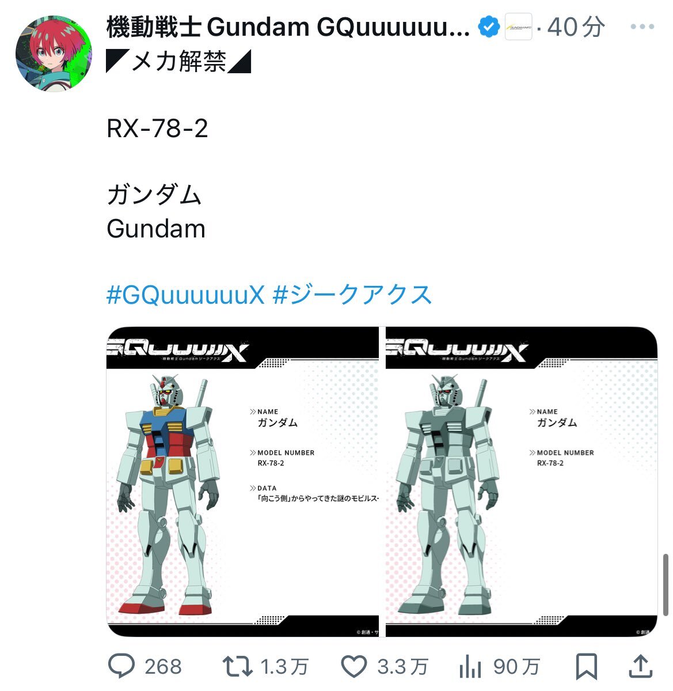
Task: View the colored Gundam image
Action: point(242,482)
